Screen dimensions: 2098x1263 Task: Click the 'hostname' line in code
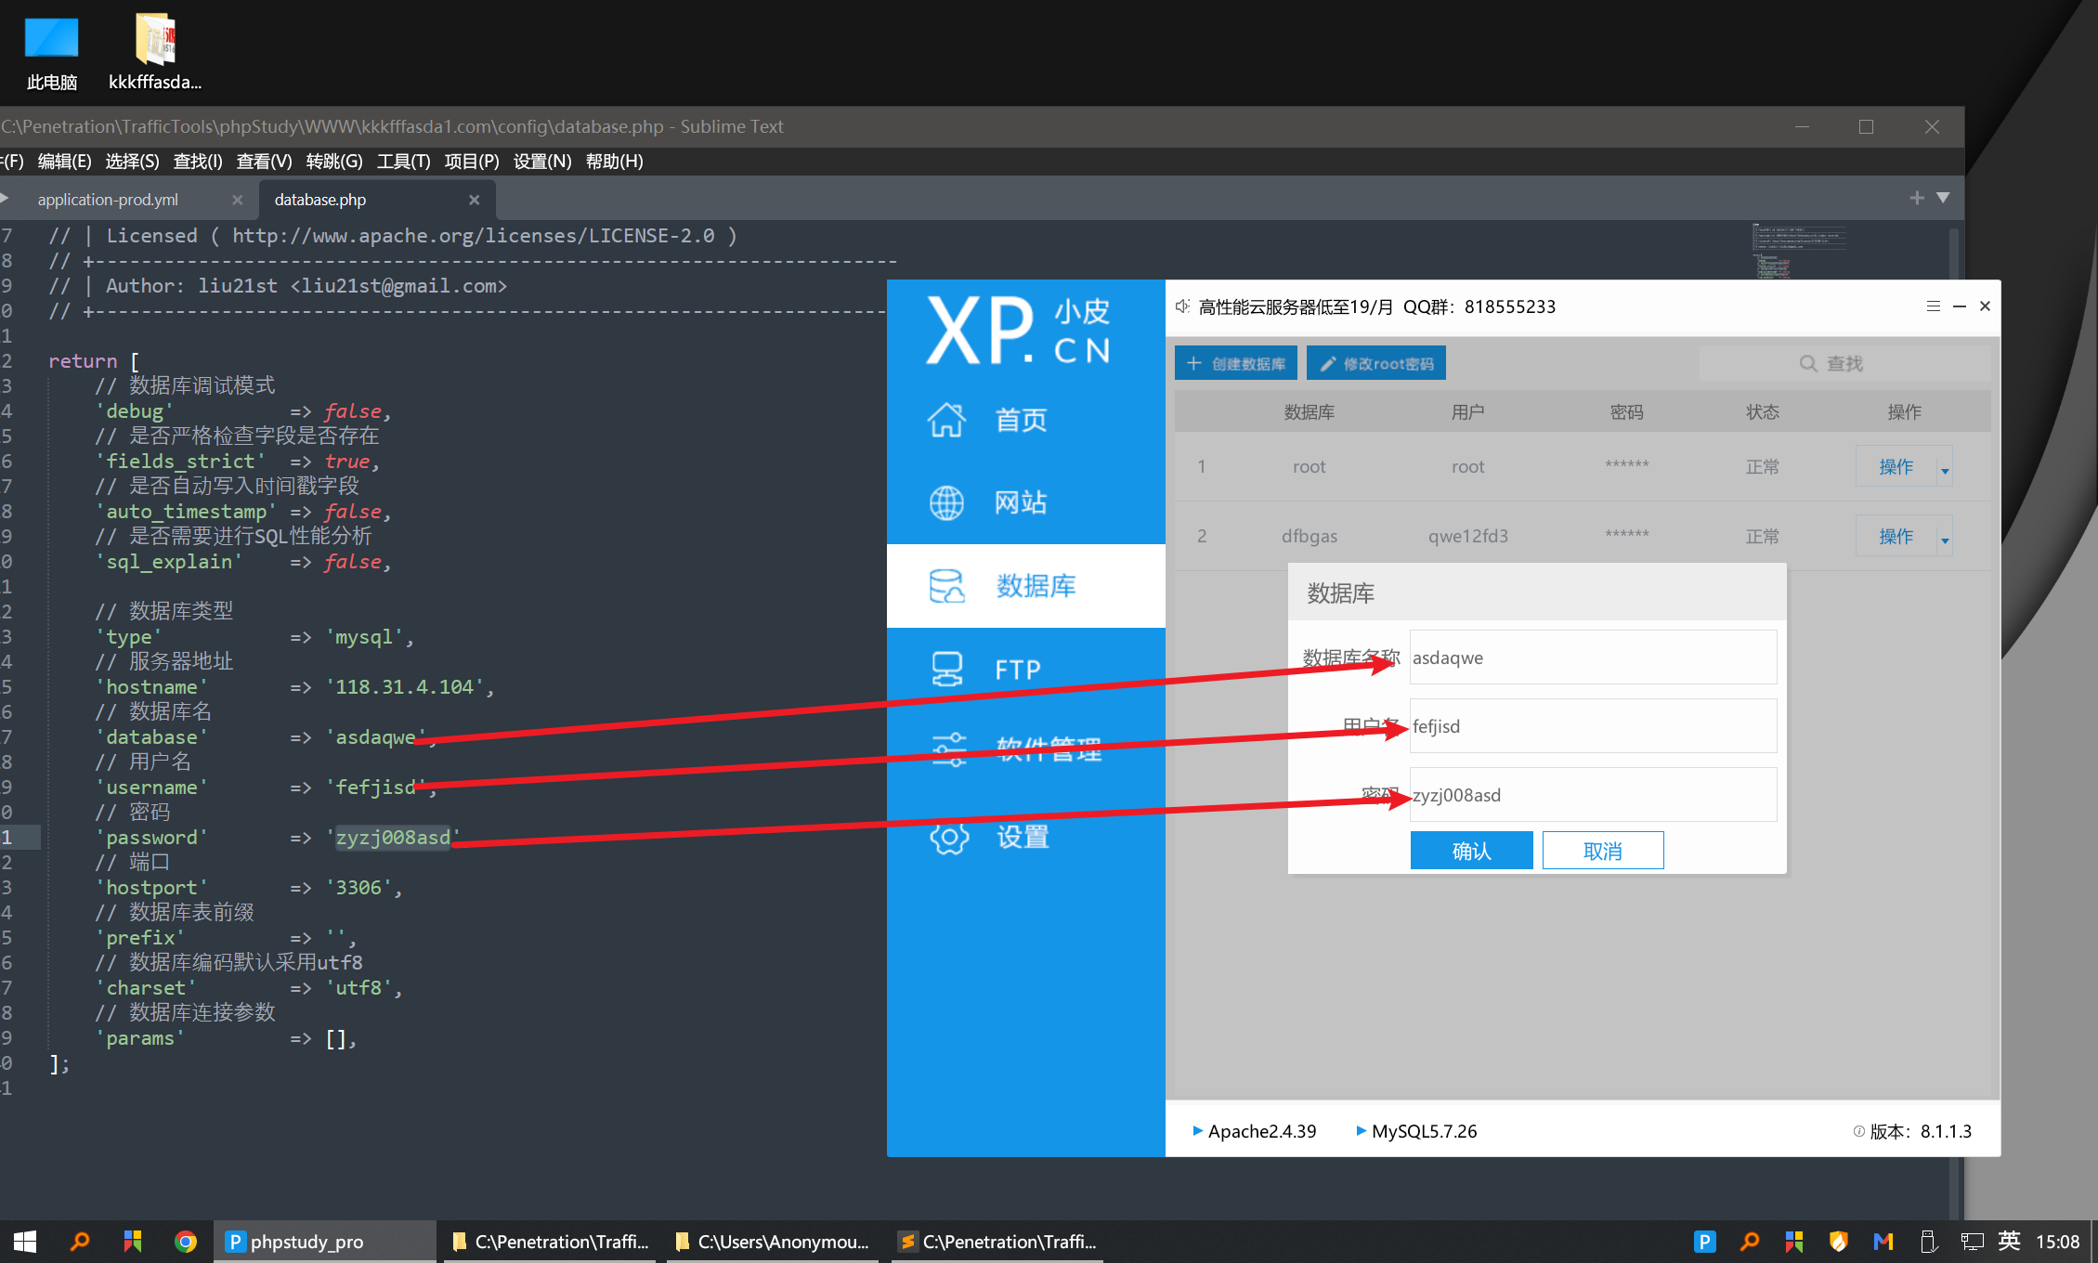click(293, 687)
